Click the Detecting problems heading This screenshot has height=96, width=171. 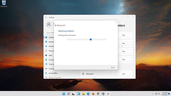point(66,31)
